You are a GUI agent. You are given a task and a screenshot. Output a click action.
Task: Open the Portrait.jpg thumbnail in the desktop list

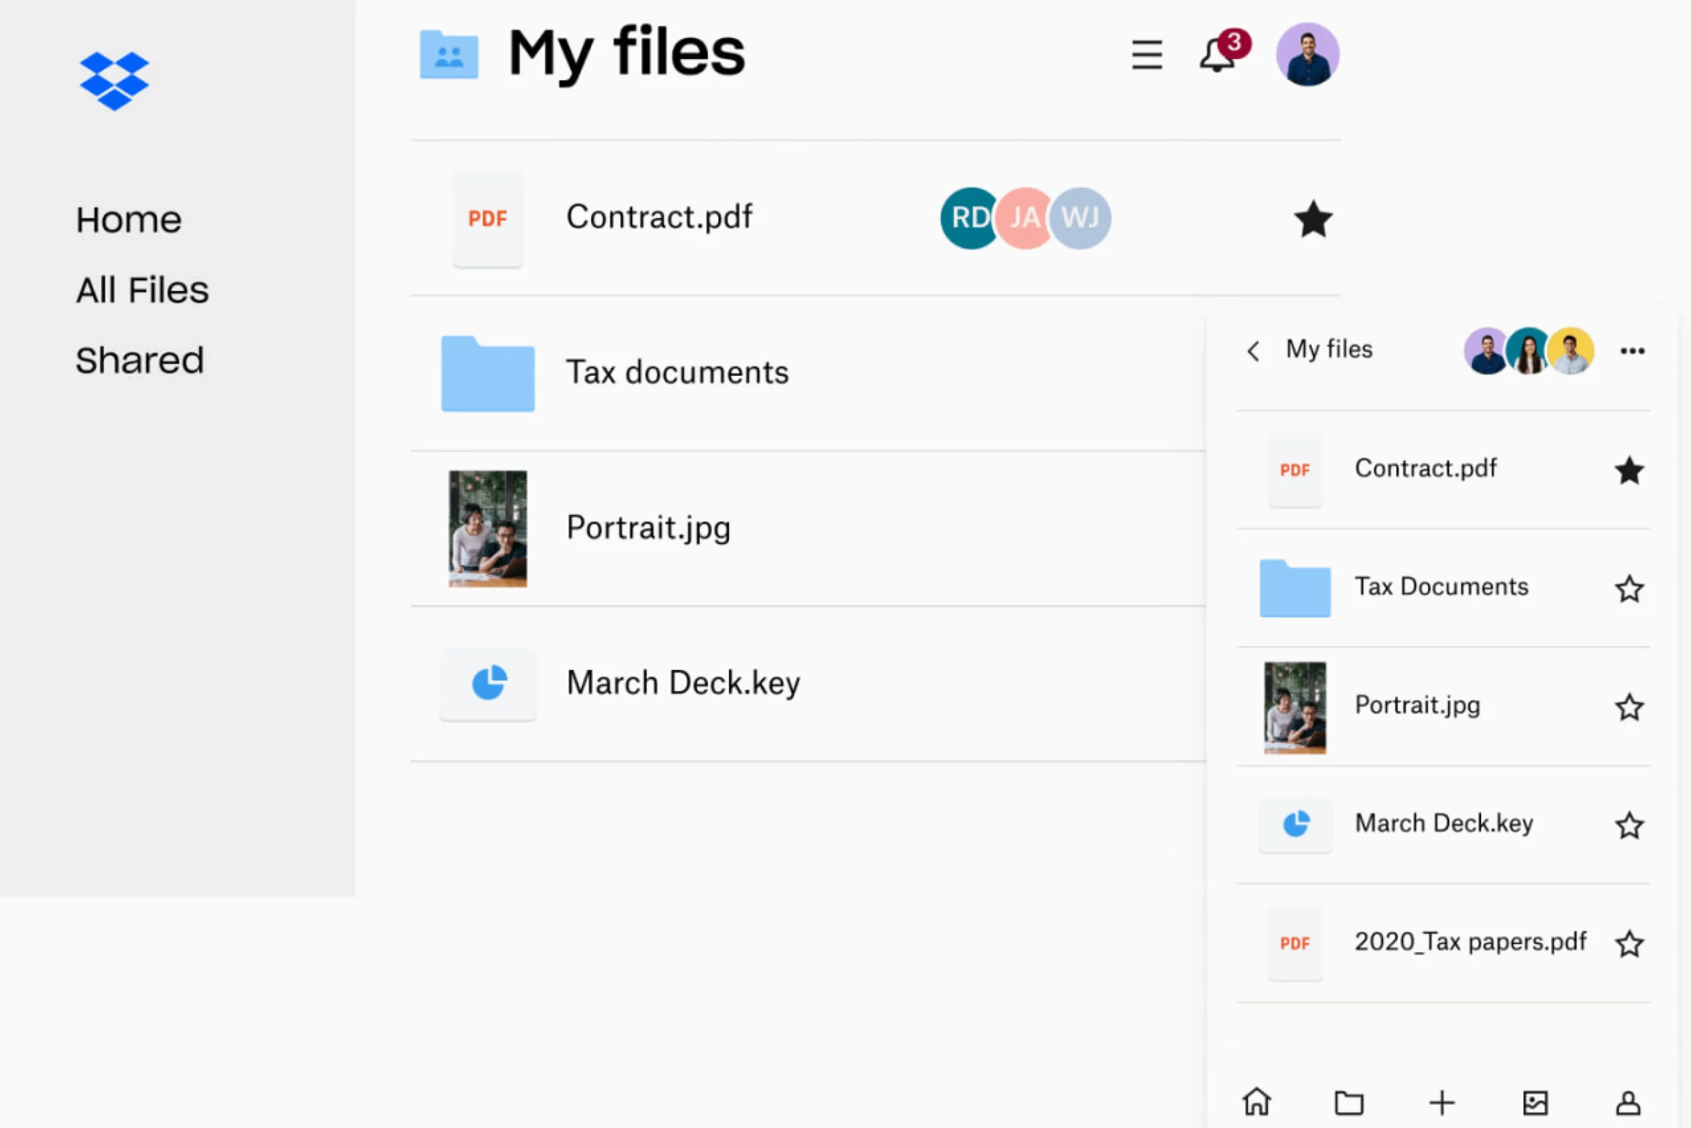point(487,528)
